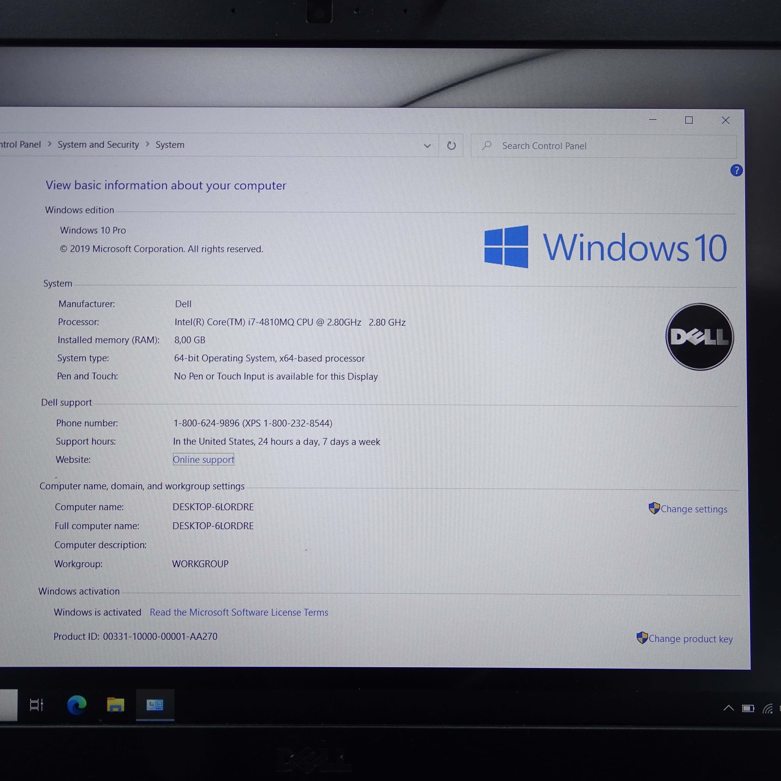Click the No Pen or Touch Input text

(276, 376)
